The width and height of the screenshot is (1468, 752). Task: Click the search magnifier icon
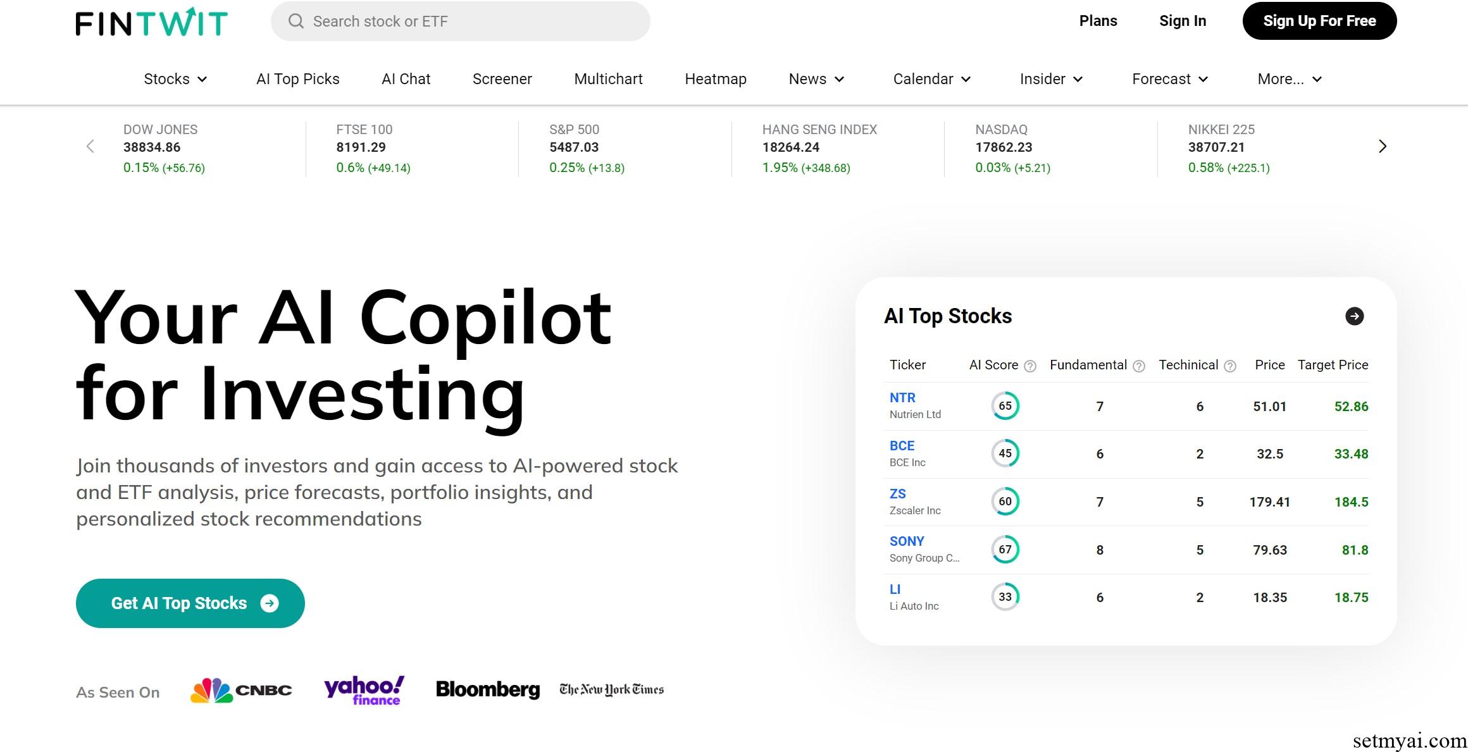pyautogui.click(x=295, y=22)
